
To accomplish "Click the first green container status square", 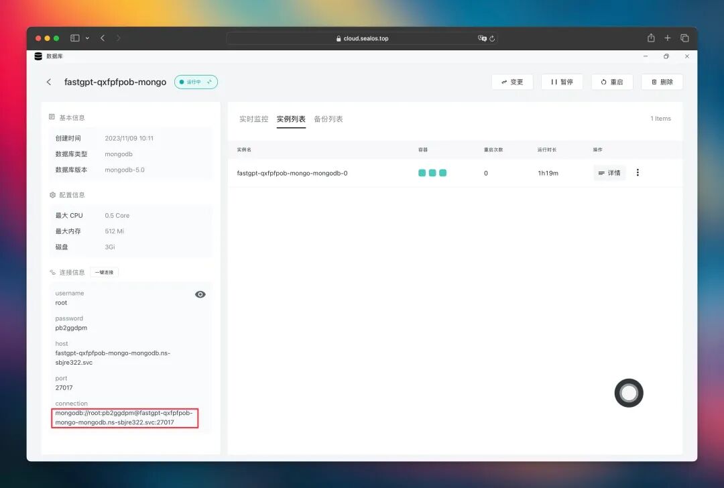I will pos(422,173).
